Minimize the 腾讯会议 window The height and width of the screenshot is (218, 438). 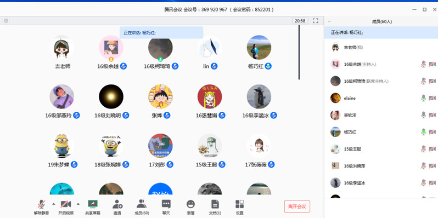pyautogui.click(x=414, y=9)
